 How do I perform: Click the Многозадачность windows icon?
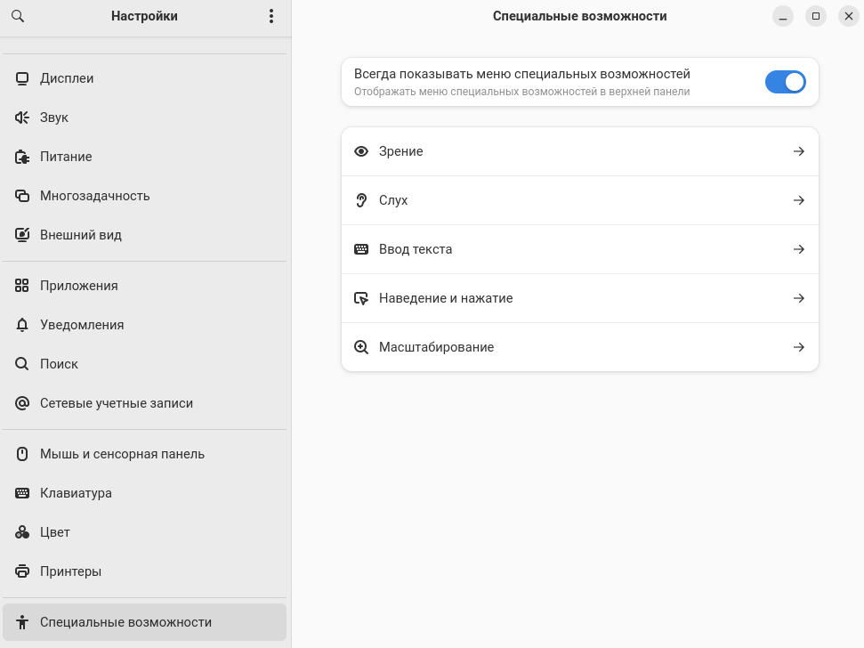click(22, 196)
